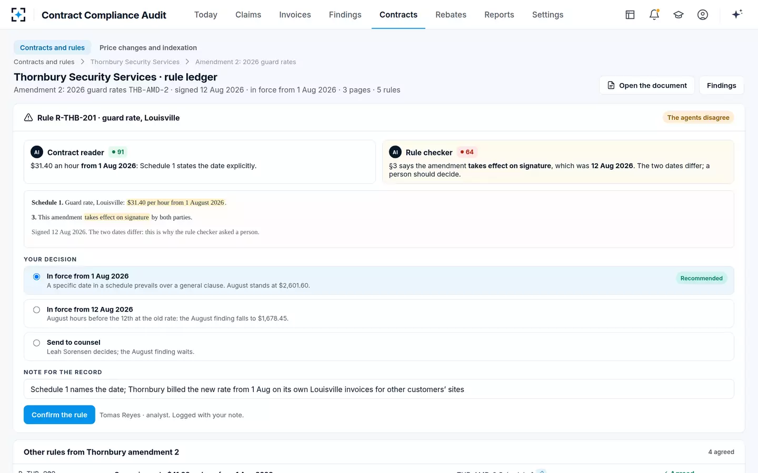Screen dimensions: 758x473
Task: Click 'Thornbury Security Services' breadcrumb link
Action: tap(135, 62)
